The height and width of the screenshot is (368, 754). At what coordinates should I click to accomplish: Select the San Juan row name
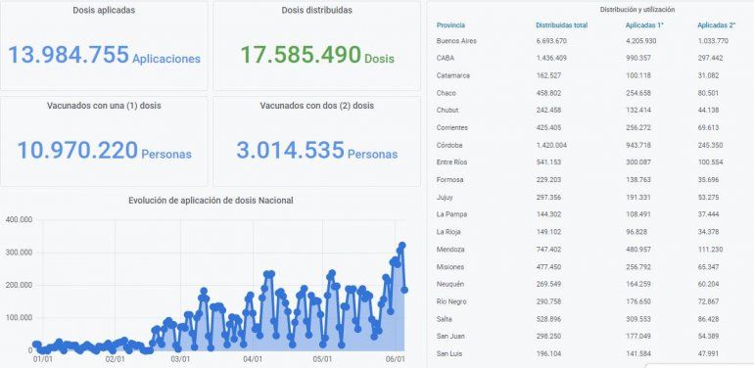449,336
